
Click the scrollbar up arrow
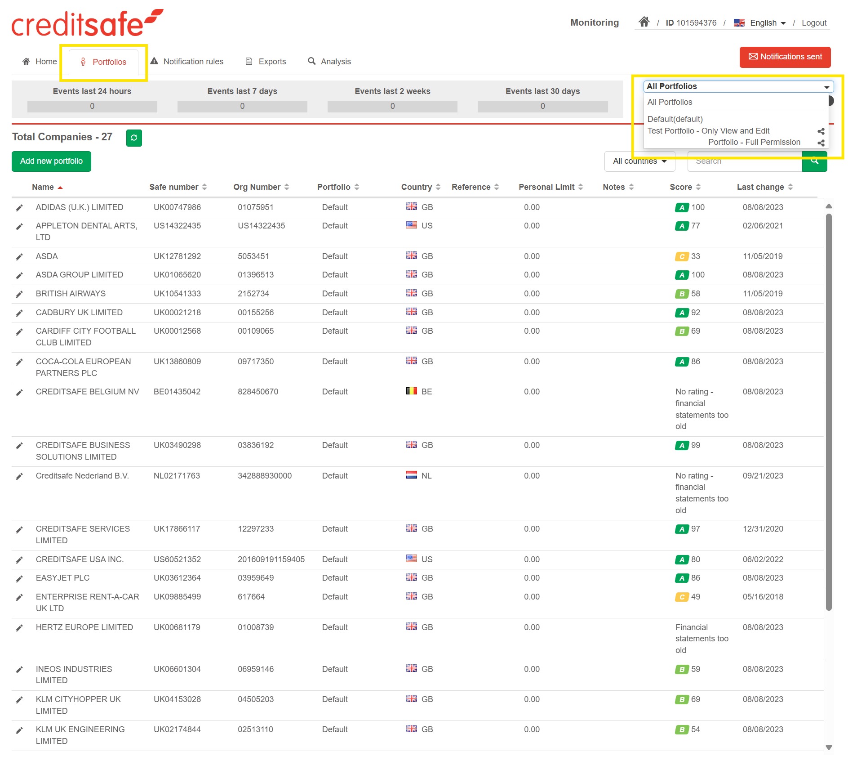pyautogui.click(x=829, y=206)
